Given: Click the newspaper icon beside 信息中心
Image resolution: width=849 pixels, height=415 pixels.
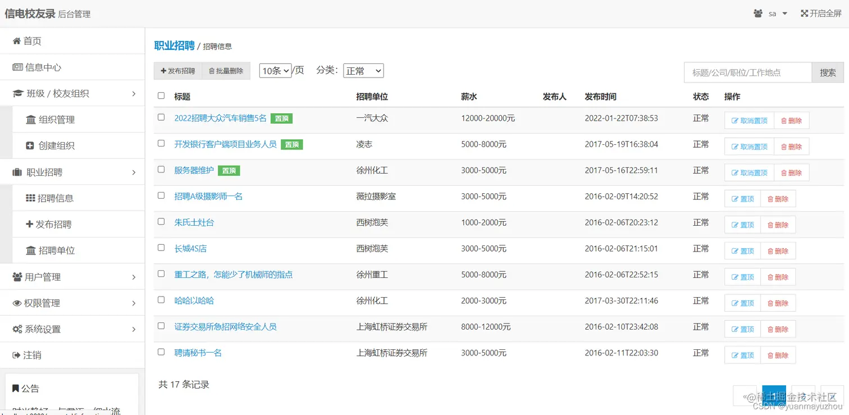Looking at the screenshot, I should coord(18,67).
